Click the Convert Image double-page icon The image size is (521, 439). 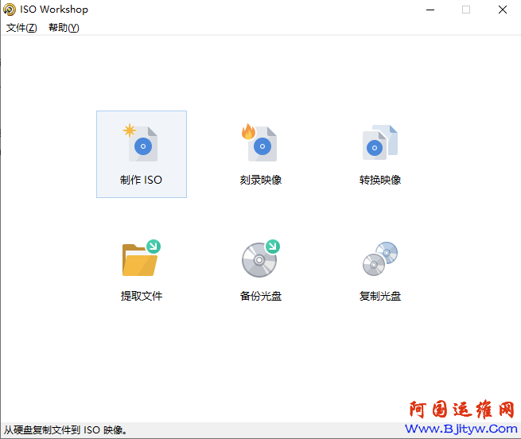click(x=380, y=143)
